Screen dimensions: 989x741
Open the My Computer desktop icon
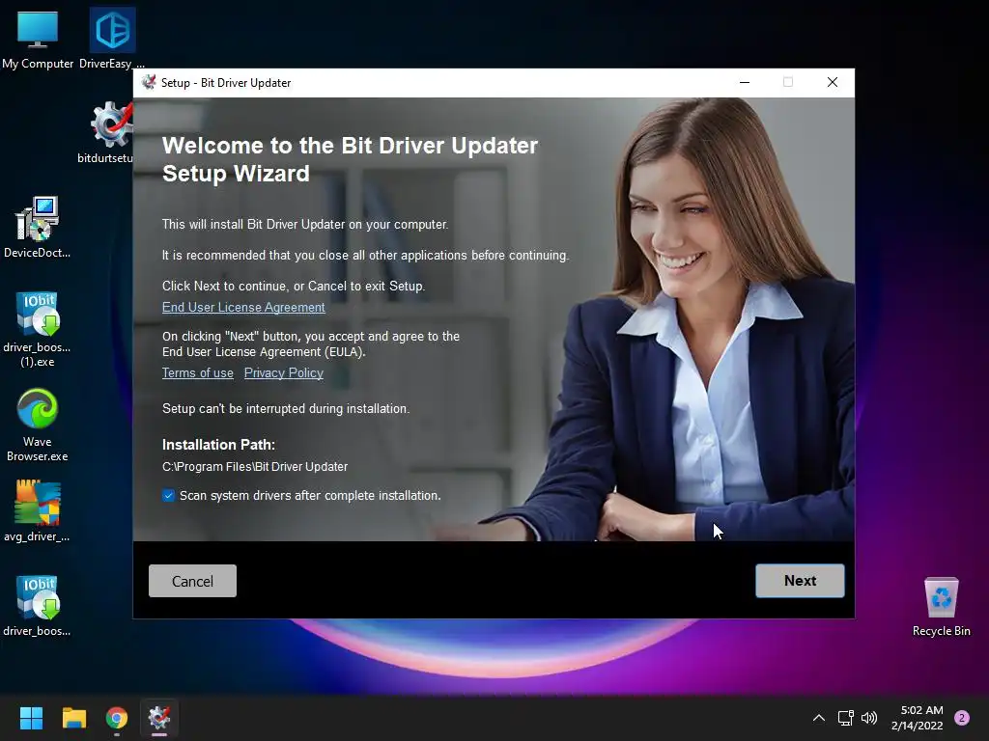(x=38, y=39)
